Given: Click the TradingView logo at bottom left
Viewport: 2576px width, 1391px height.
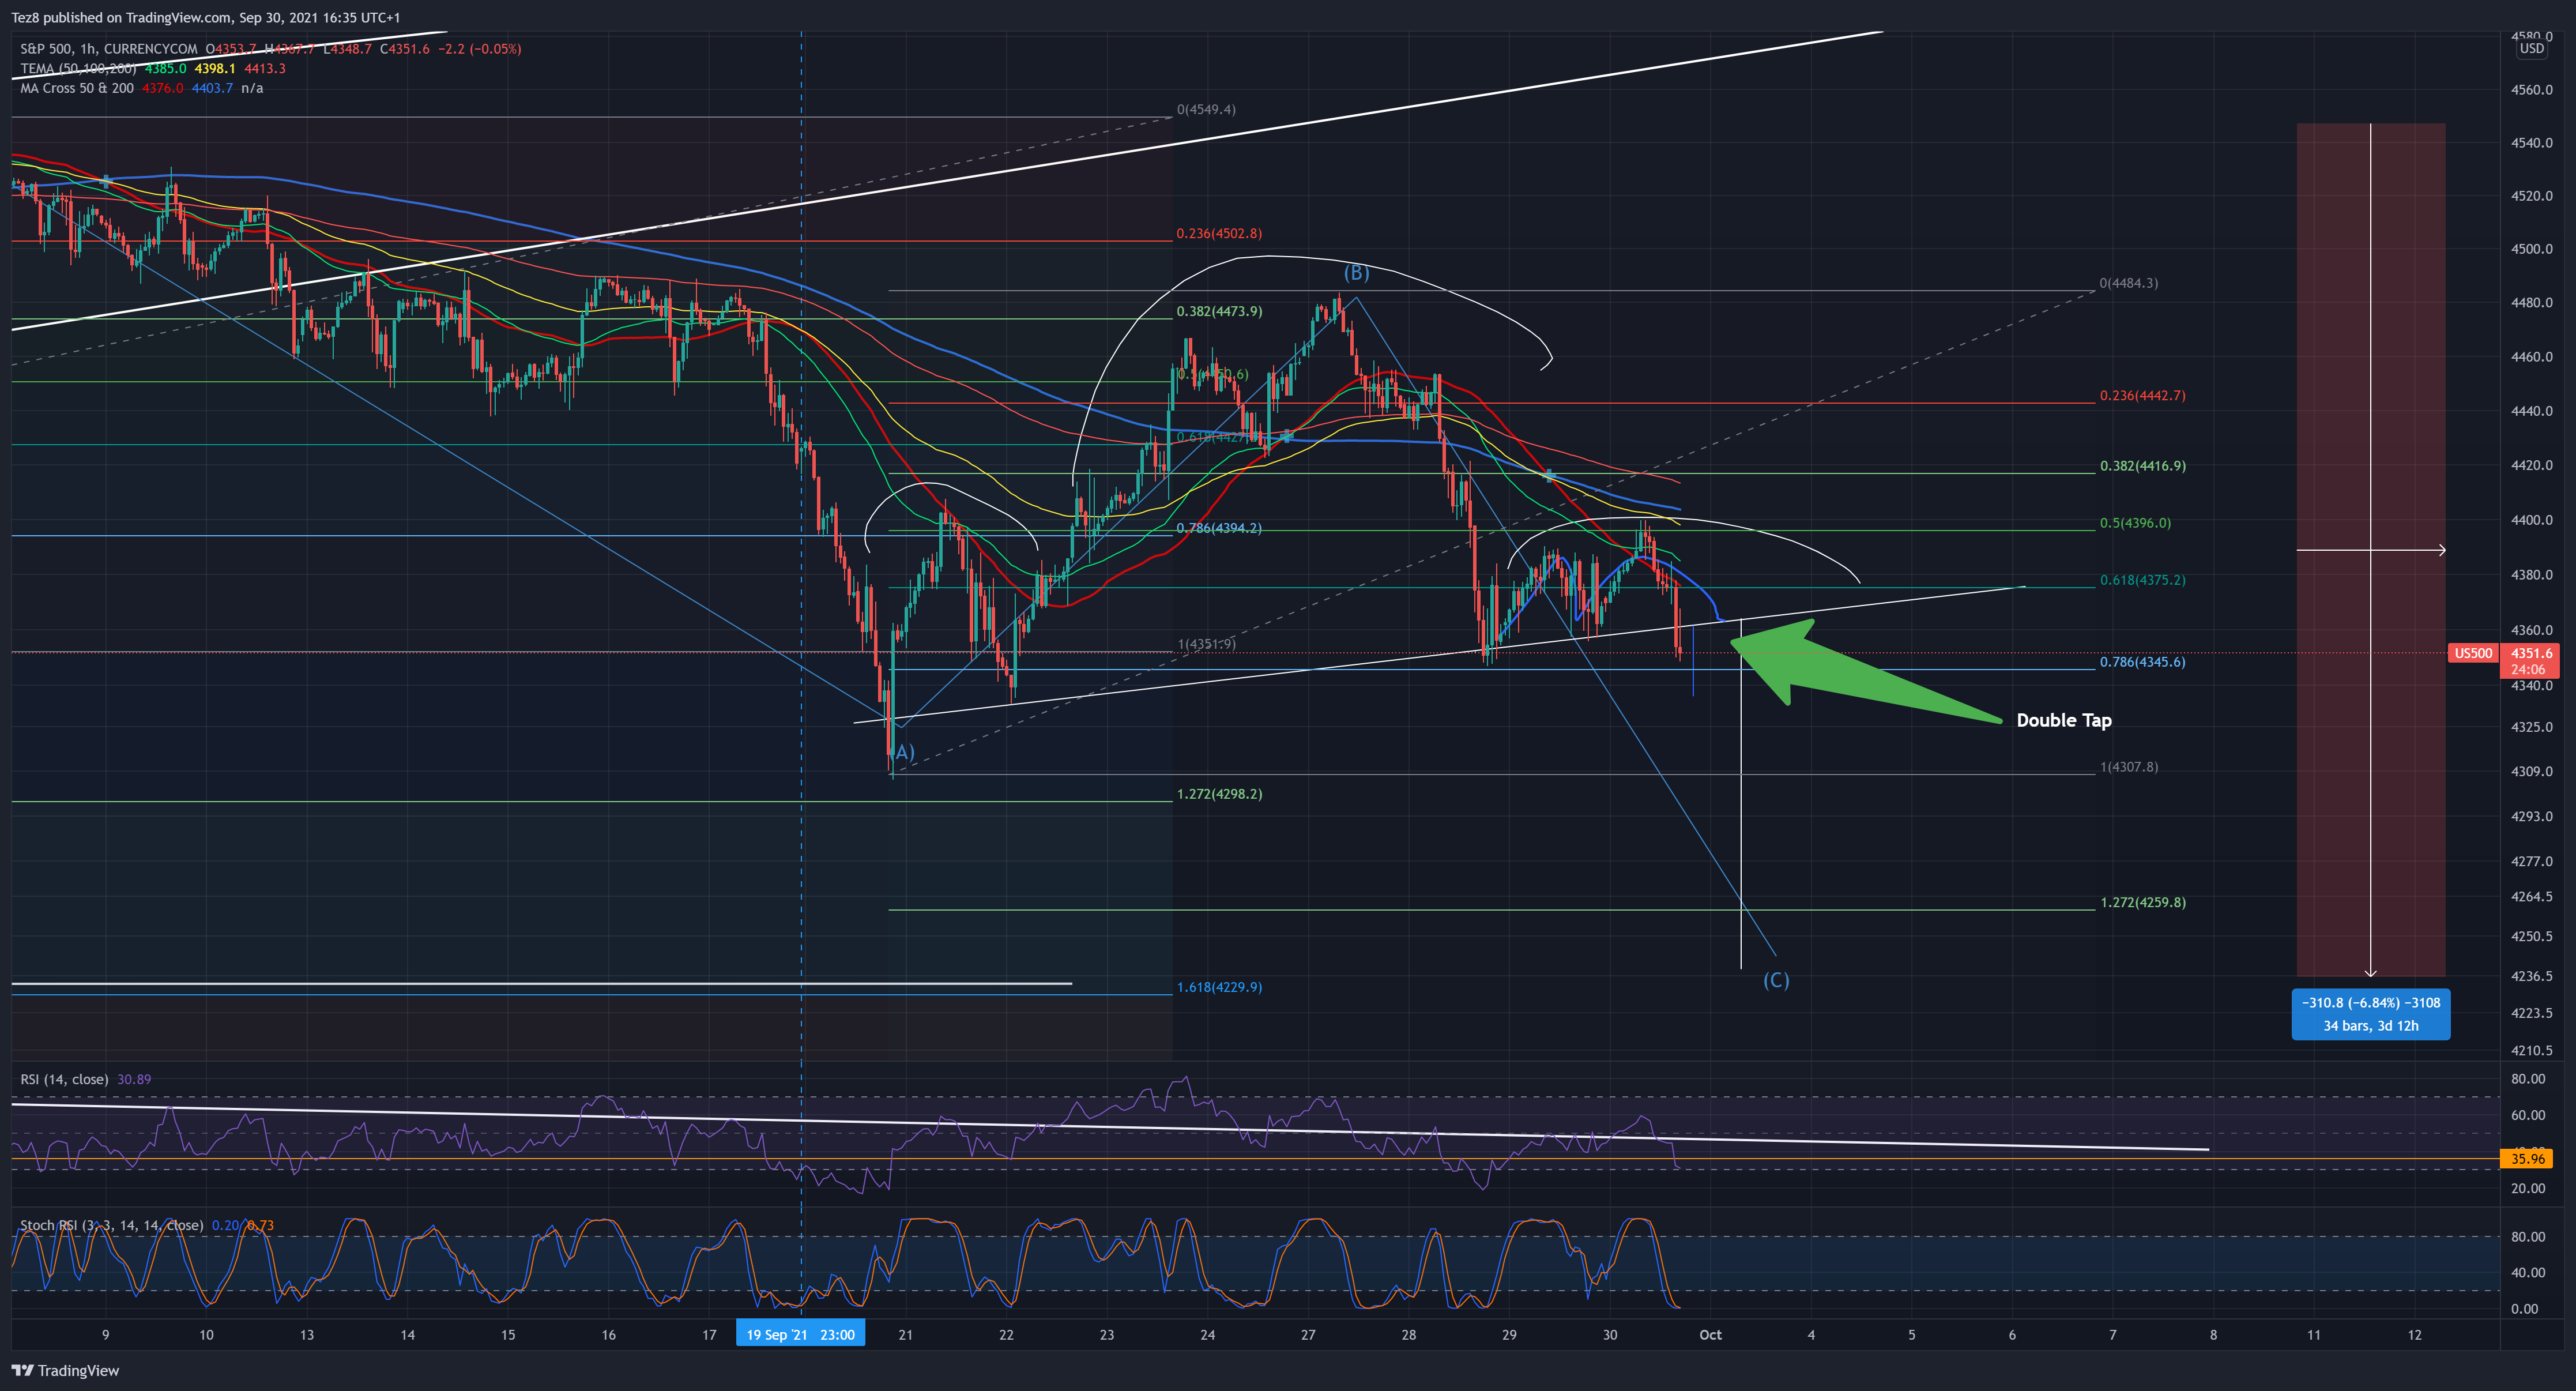Looking at the screenshot, I should tap(65, 1370).
